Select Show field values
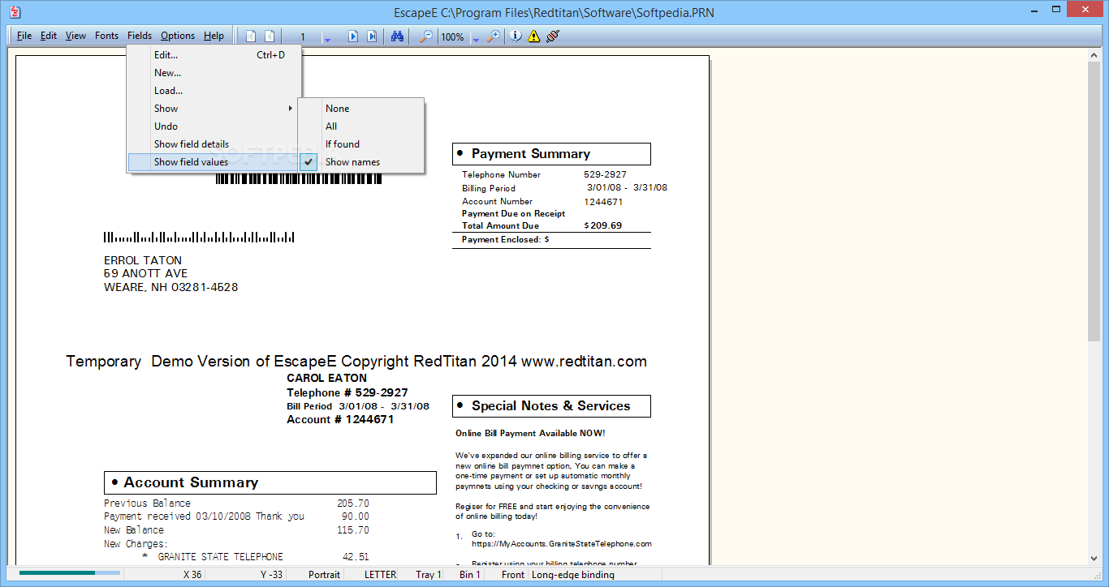Screen dimensions: 1109x587 (214, 162)
